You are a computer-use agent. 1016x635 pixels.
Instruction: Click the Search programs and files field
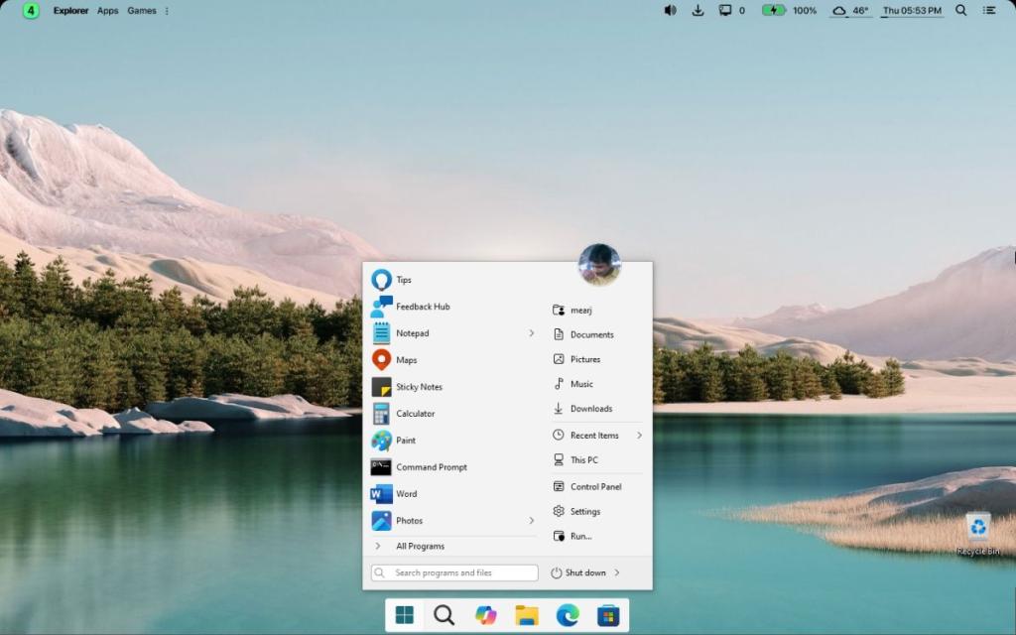454,572
